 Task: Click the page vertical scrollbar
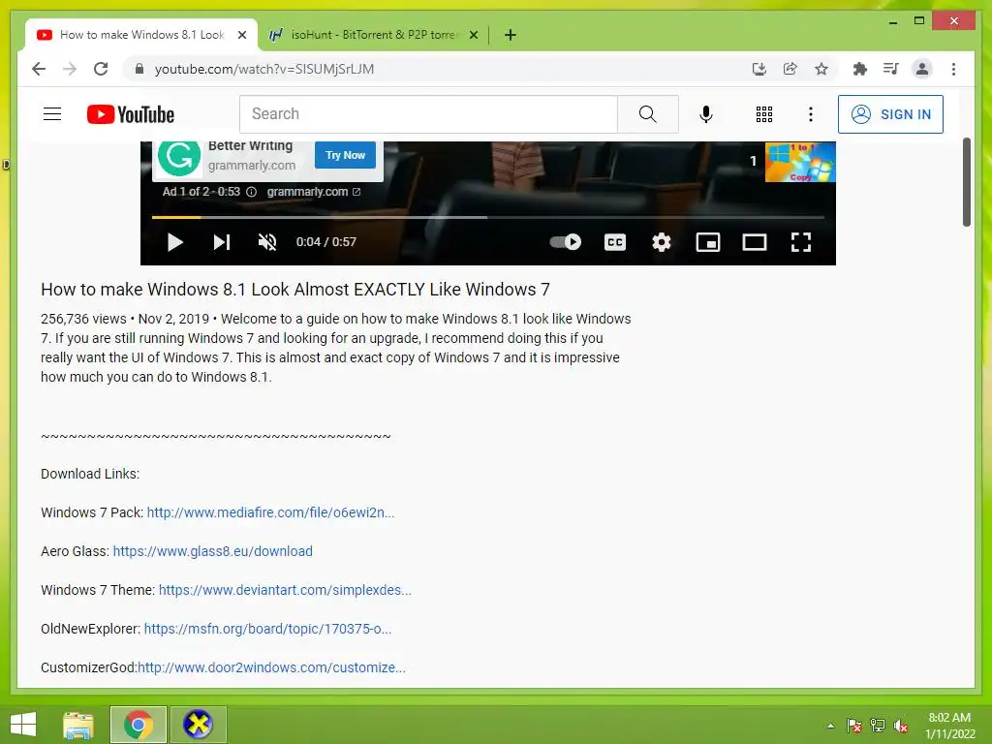(x=966, y=181)
